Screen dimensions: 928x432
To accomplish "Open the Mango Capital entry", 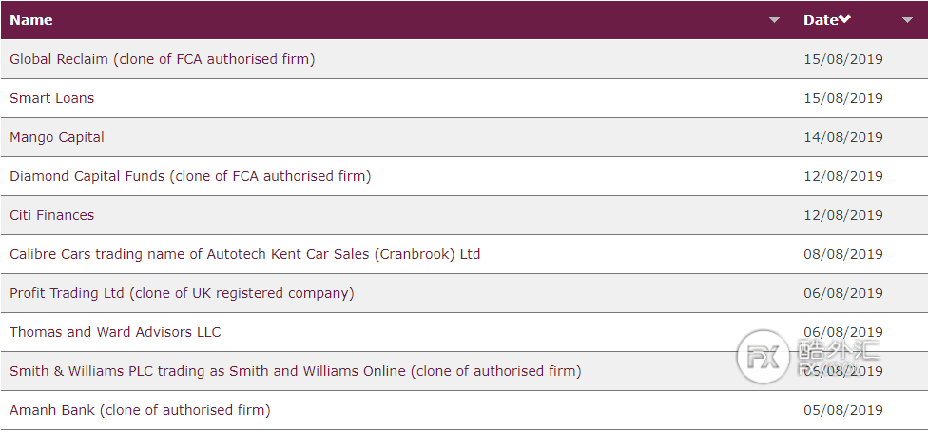I will click(57, 137).
